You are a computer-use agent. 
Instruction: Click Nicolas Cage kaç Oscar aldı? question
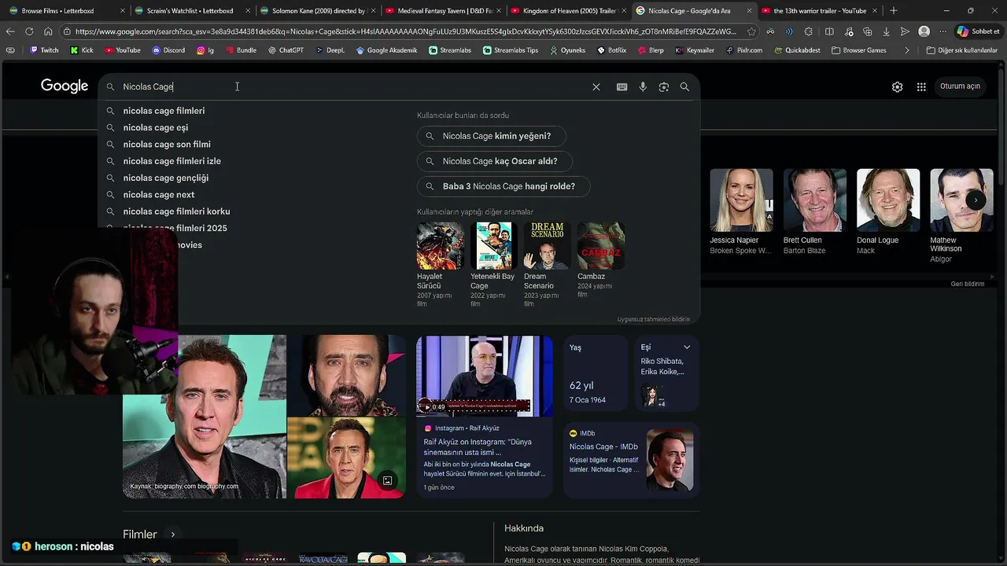pyautogui.click(x=495, y=161)
